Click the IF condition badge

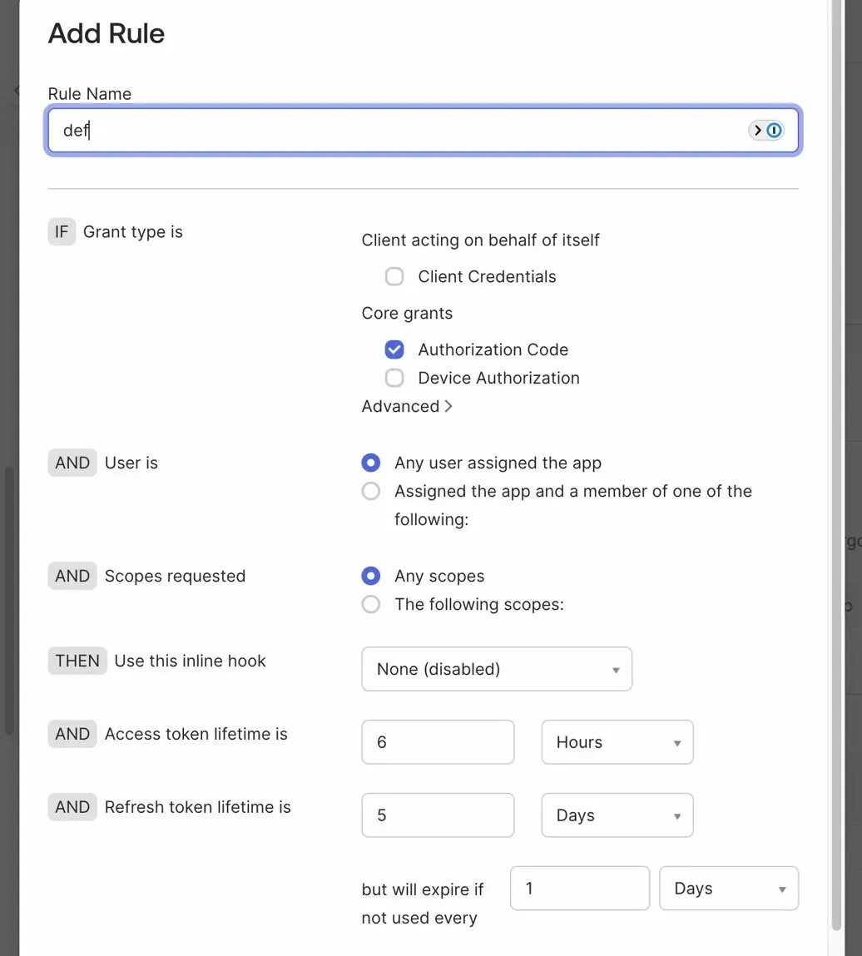coord(62,231)
